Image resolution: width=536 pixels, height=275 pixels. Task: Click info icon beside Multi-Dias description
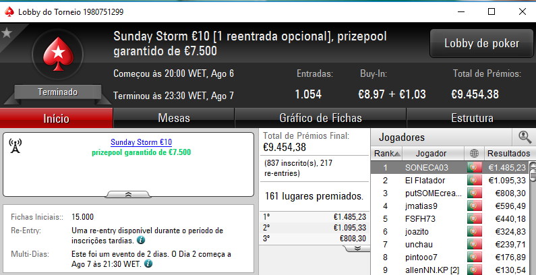coord(149,264)
